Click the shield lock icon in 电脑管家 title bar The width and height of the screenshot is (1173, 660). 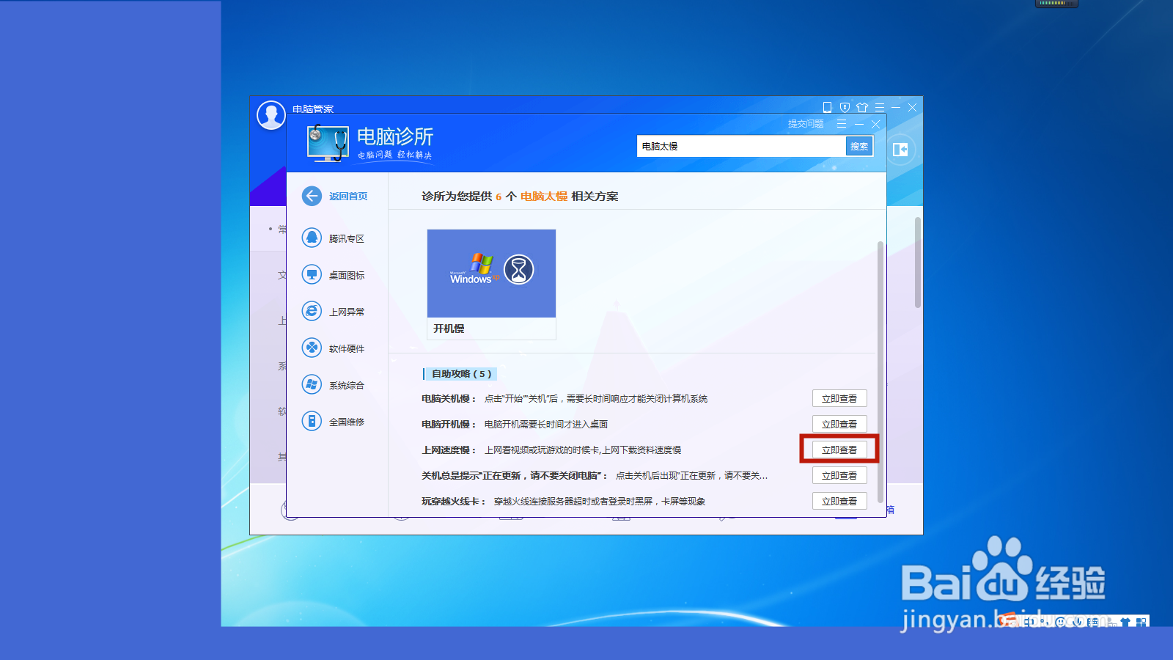845,107
